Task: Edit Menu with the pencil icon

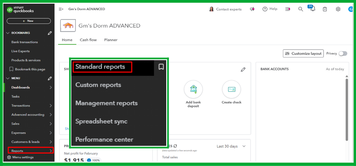Action: click(x=50, y=78)
